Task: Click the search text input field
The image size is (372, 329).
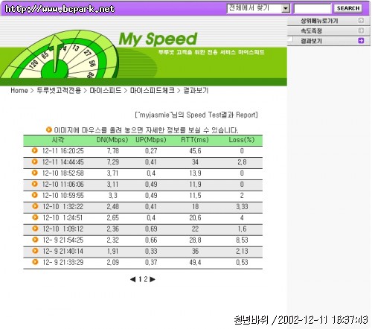Action: [312, 9]
